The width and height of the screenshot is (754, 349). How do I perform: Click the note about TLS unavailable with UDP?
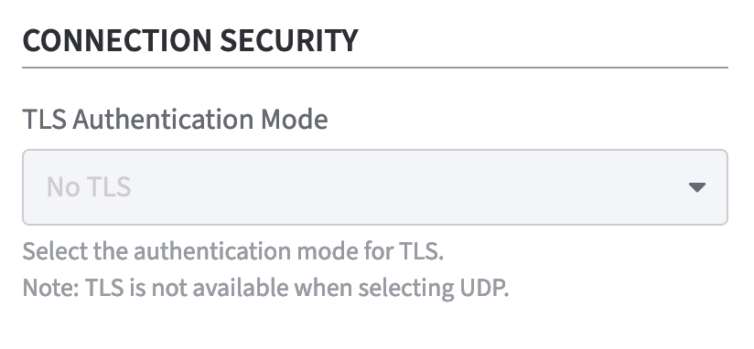(x=265, y=288)
